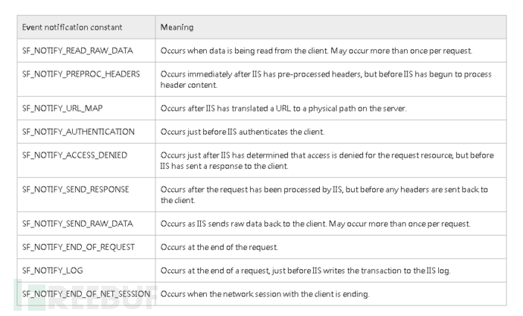
Task: Click the SF_NOTIFY_END_OF_NET_SESSION constant
Action: (x=86, y=294)
